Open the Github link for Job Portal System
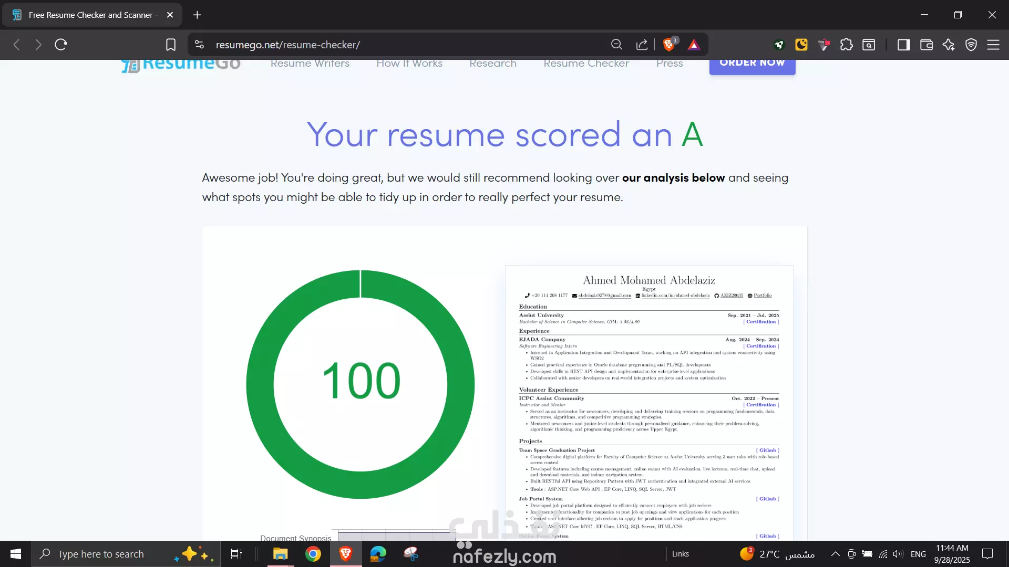Viewport: 1009px width, 567px height. pos(767,499)
